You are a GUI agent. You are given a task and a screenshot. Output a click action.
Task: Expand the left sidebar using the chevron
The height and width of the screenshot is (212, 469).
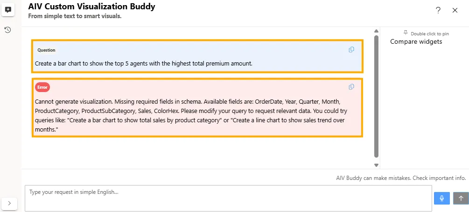click(9, 203)
